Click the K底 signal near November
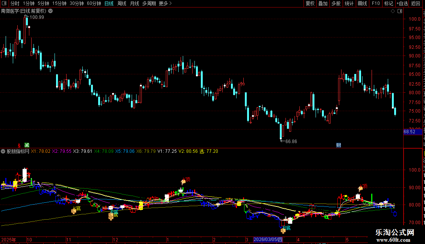425x244 pixels. [76, 209]
